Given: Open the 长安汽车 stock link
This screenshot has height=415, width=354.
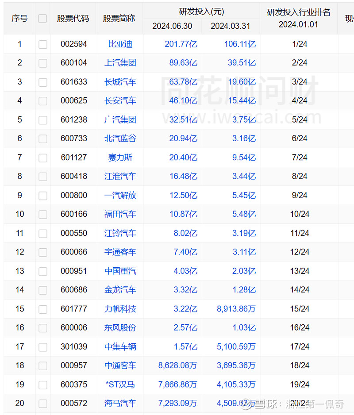Looking at the screenshot, I should (120, 100).
